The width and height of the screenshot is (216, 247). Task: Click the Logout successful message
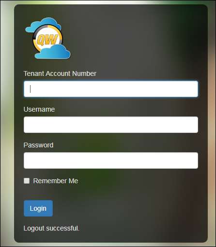click(51, 228)
